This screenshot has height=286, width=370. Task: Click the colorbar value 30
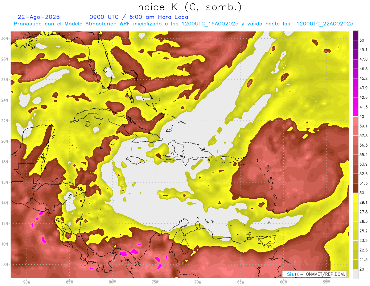click(362, 193)
